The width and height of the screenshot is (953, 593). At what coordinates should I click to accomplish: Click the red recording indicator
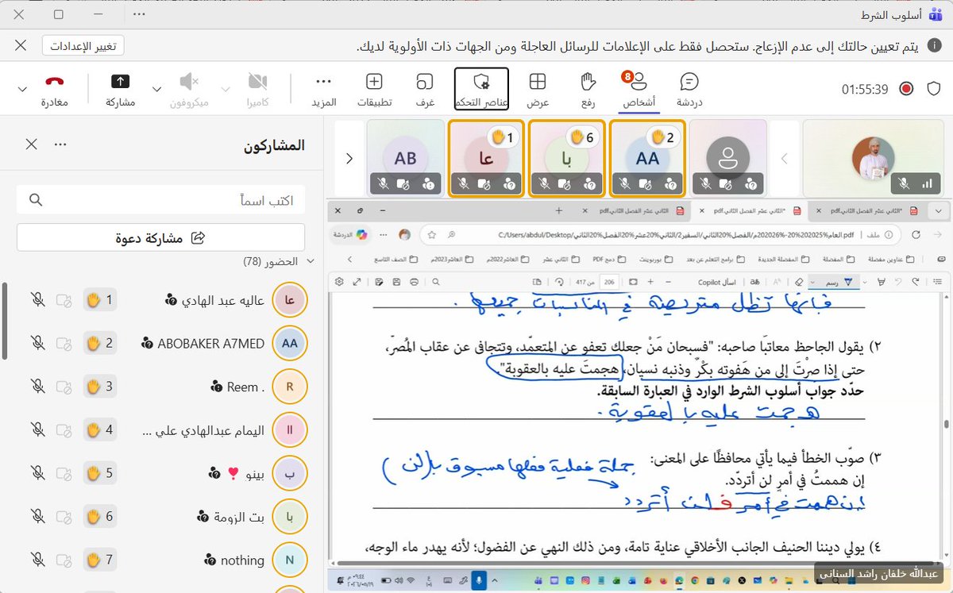point(906,89)
